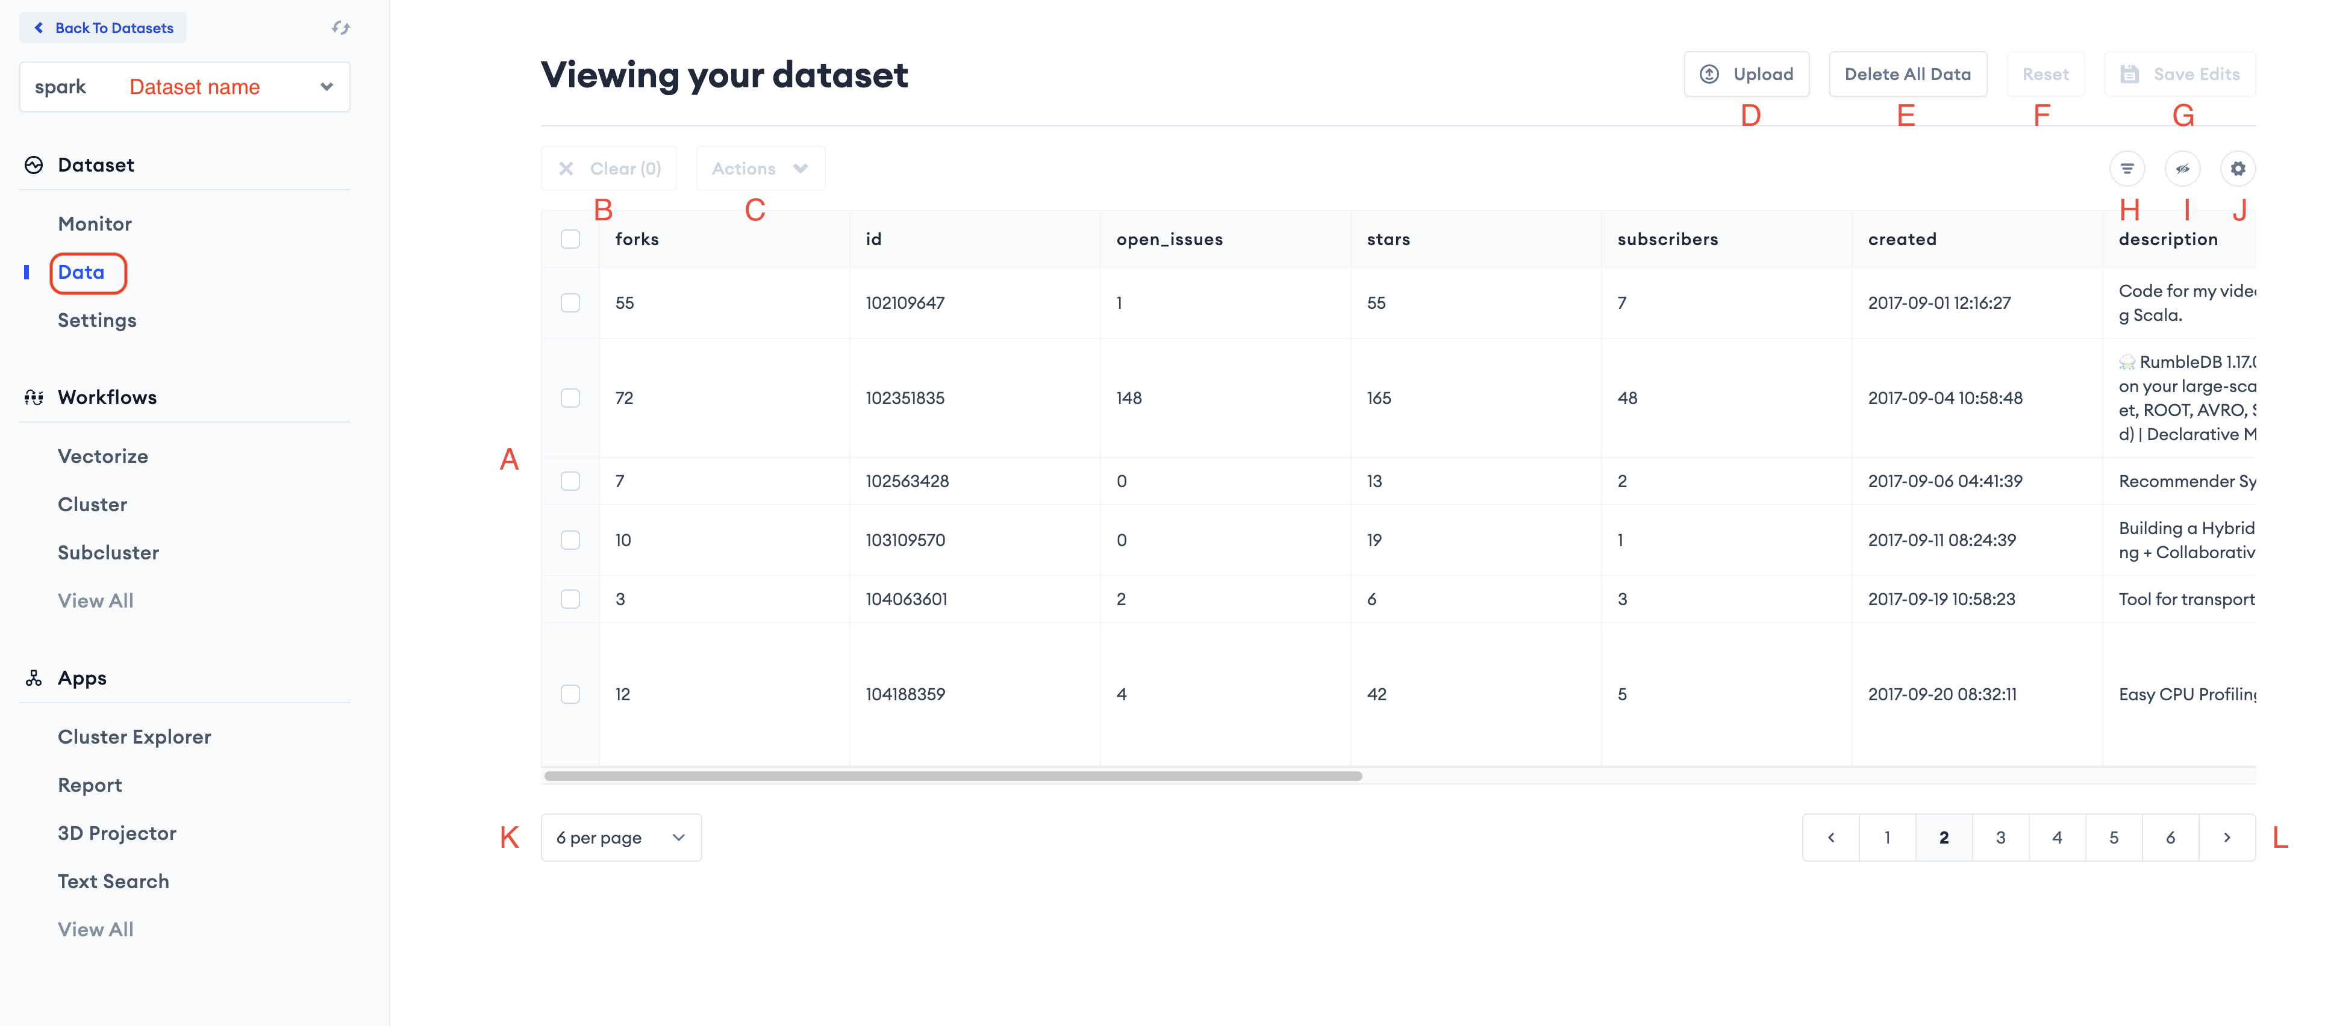
Task: Open the table filter icon
Action: 2126,169
